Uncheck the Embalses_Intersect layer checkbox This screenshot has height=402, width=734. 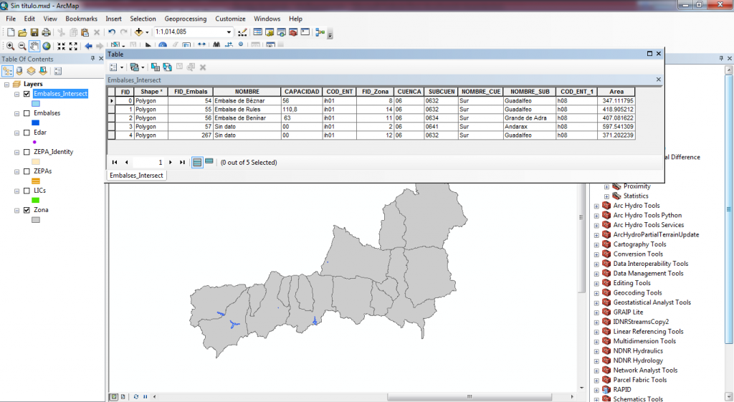click(27, 94)
